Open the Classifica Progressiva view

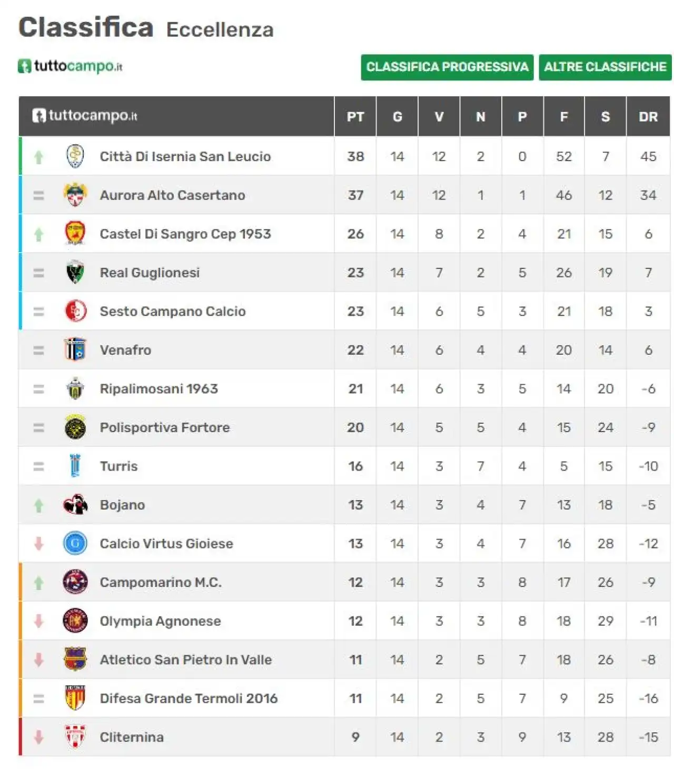point(447,67)
